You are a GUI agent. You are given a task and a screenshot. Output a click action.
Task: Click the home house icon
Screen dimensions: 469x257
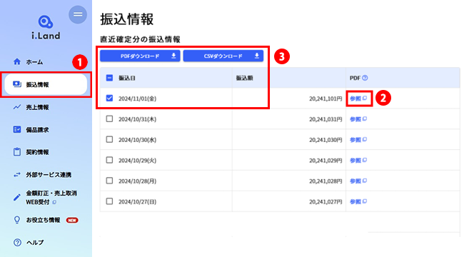point(17,61)
